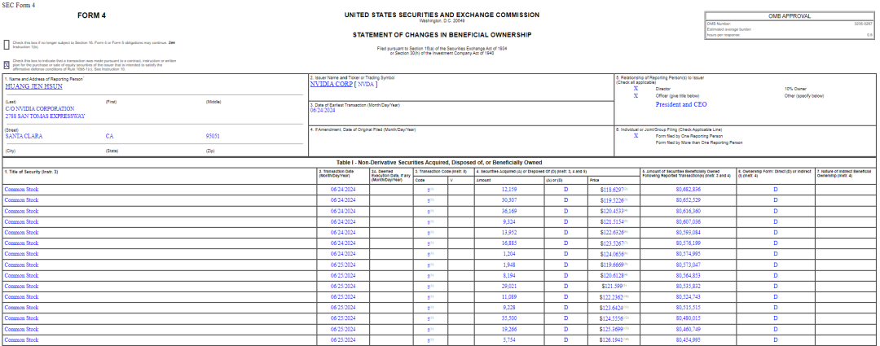This screenshot has height=346, width=880.
Task: Click the 2788 SAN TOMAS EXPRESSWAY street text
Action: tap(45, 116)
